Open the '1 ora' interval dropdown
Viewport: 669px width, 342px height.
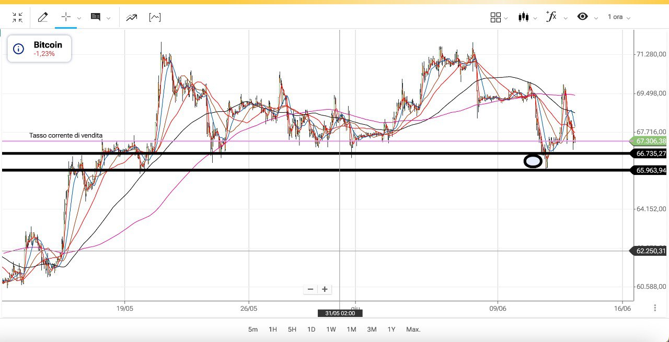pos(619,17)
